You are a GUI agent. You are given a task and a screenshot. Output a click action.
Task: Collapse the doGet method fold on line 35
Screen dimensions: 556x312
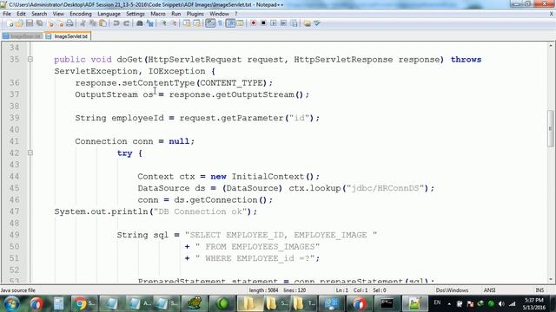coord(30,60)
